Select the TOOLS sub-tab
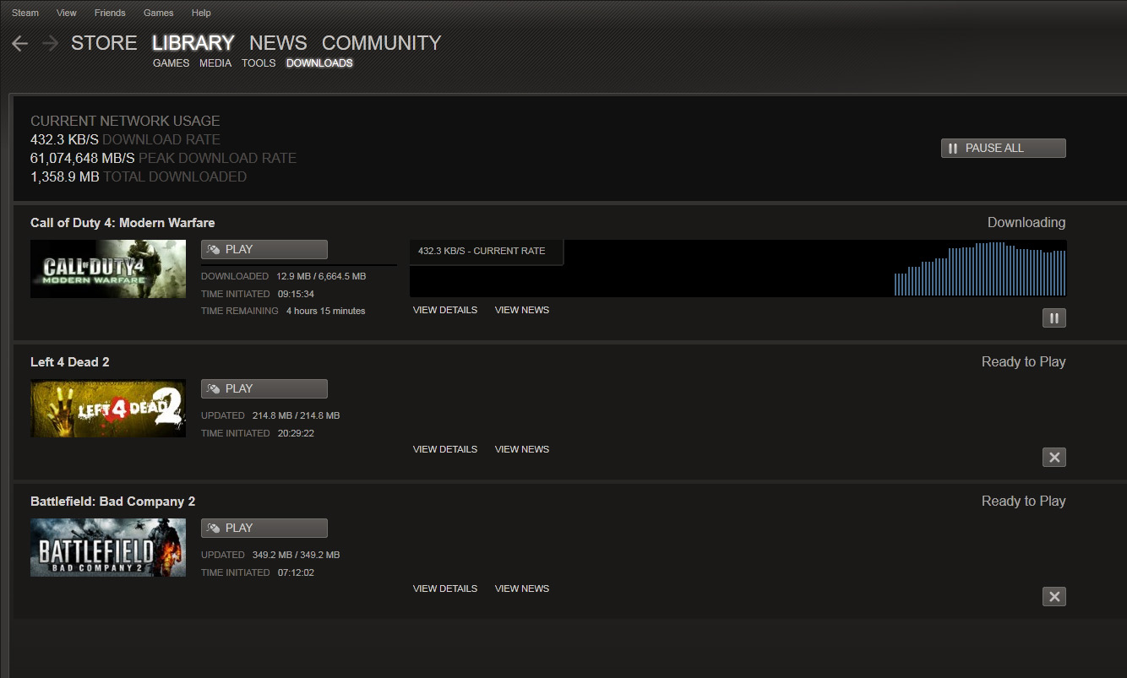 [259, 63]
